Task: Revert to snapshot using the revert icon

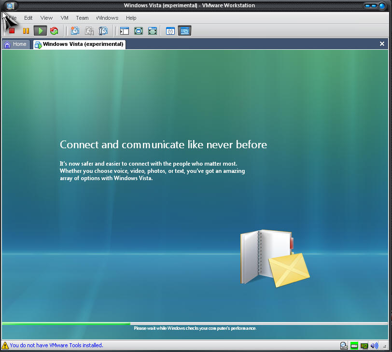Action: click(x=89, y=31)
